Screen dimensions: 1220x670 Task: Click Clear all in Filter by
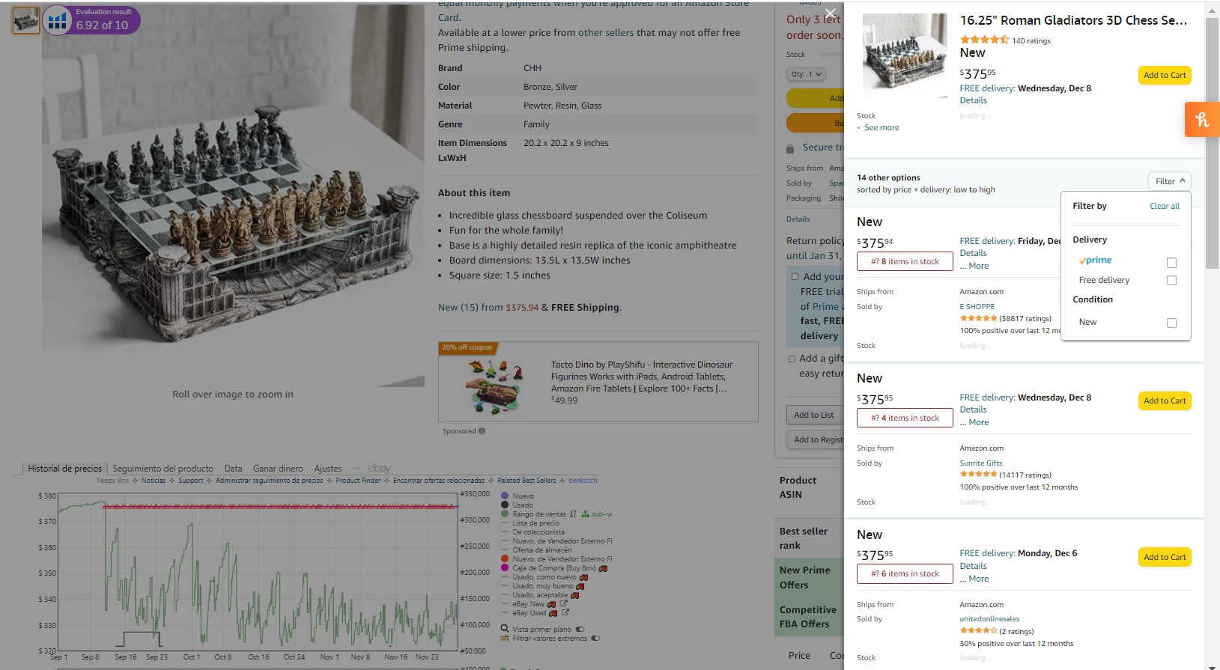click(x=1165, y=207)
